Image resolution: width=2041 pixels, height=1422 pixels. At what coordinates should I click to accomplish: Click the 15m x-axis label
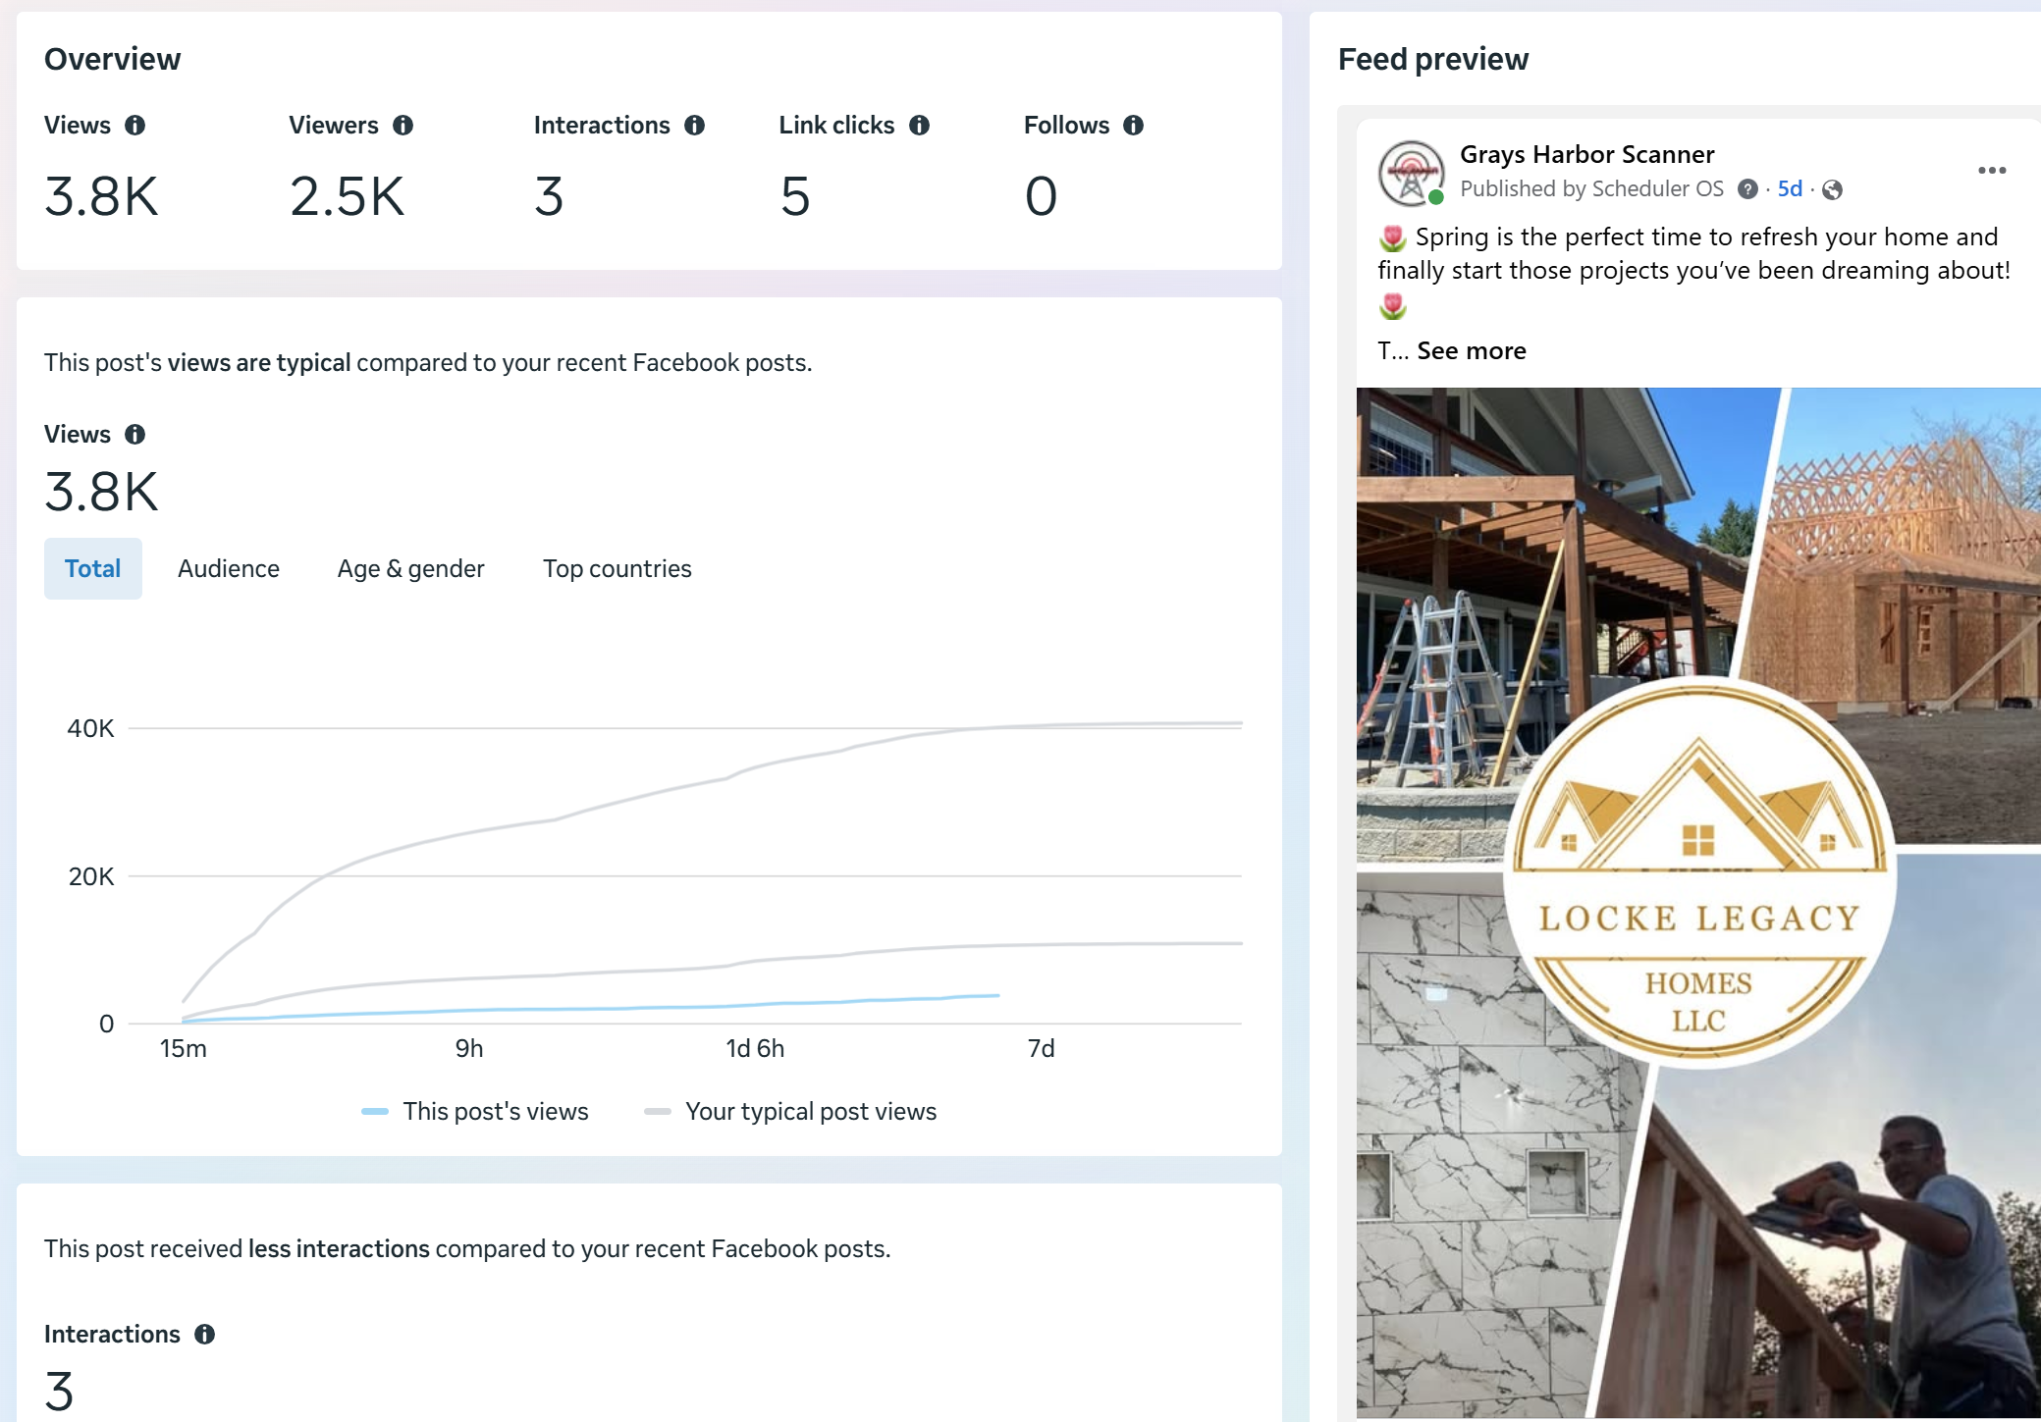[x=184, y=1049]
